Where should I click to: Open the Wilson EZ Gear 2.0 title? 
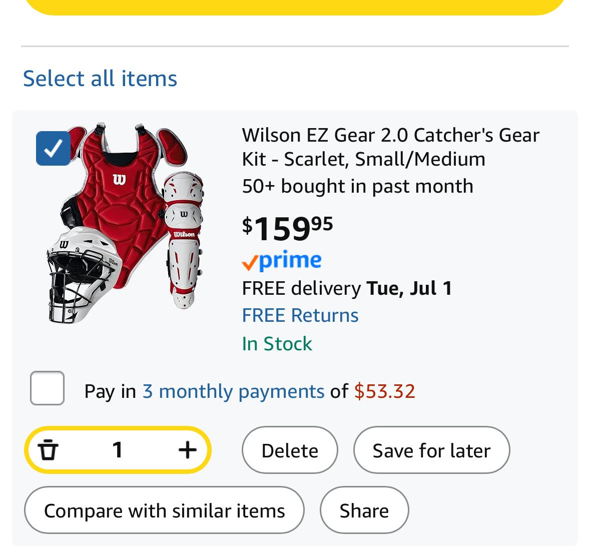pyautogui.click(x=390, y=147)
